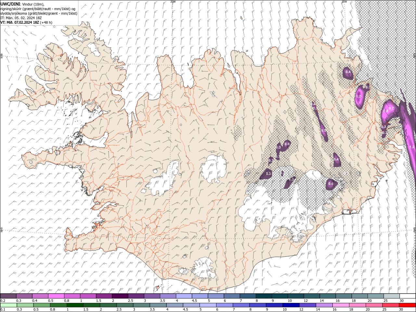Pick bottom-row light pink swatch between 16 and 18

tap(341, 305)
